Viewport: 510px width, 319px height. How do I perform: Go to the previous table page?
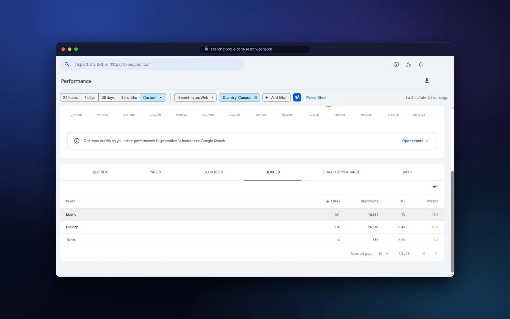424,254
